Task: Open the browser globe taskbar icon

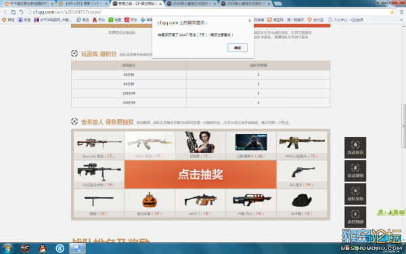Action: tap(77, 249)
